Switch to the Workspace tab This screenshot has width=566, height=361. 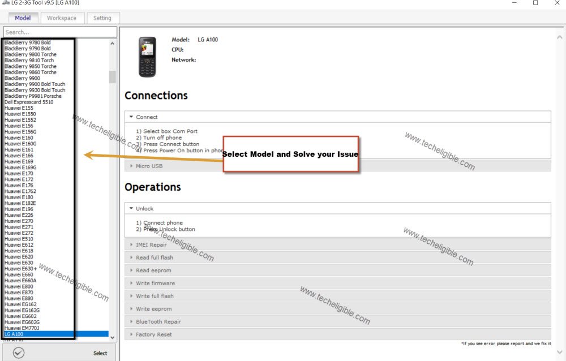pyautogui.click(x=62, y=18)
